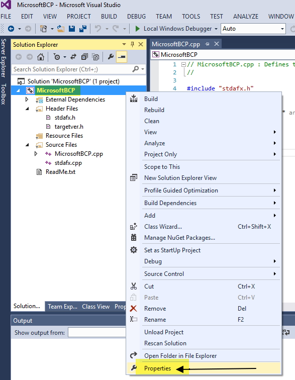This screenshot has width=295, height=380.
Task: Close the MicrosoftBCP.cpp editor tab
Action: (x=217, y=44)
